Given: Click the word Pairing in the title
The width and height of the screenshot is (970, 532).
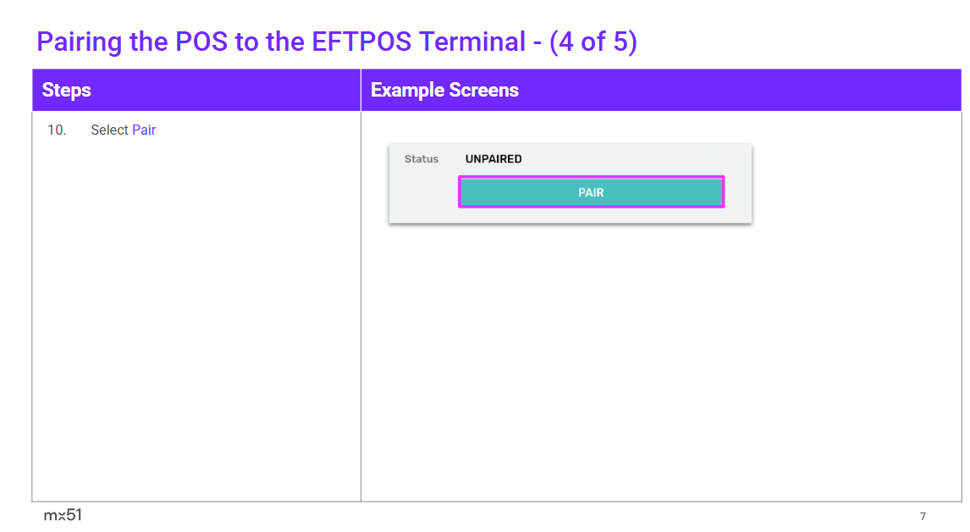Looking at the screenshot, I should click(x=80, y=42).
